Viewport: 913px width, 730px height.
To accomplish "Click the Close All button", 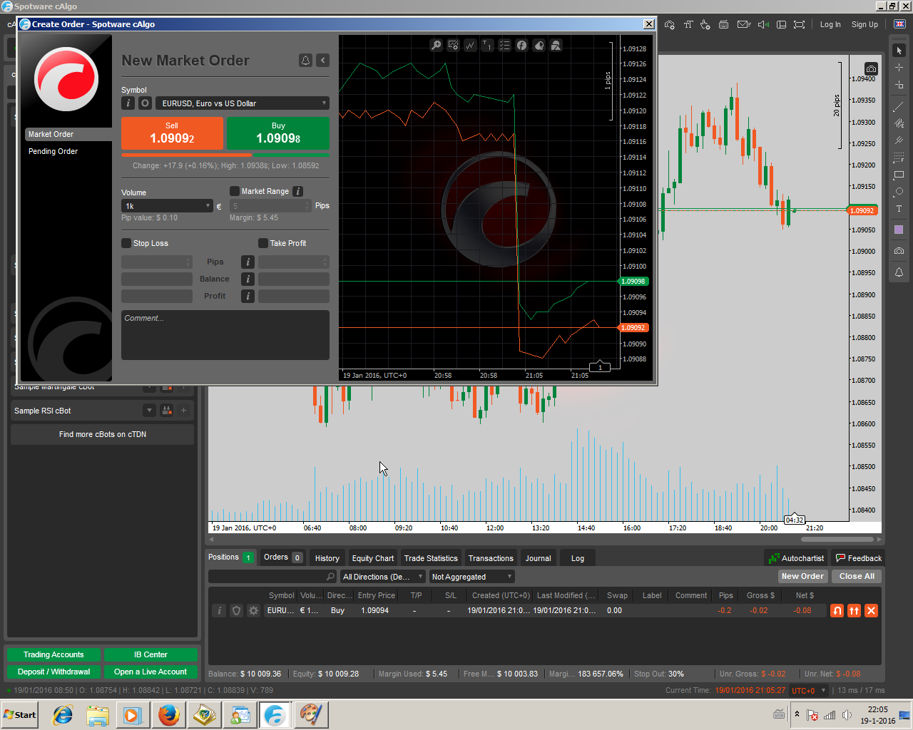I will click(x=857, y=576).
